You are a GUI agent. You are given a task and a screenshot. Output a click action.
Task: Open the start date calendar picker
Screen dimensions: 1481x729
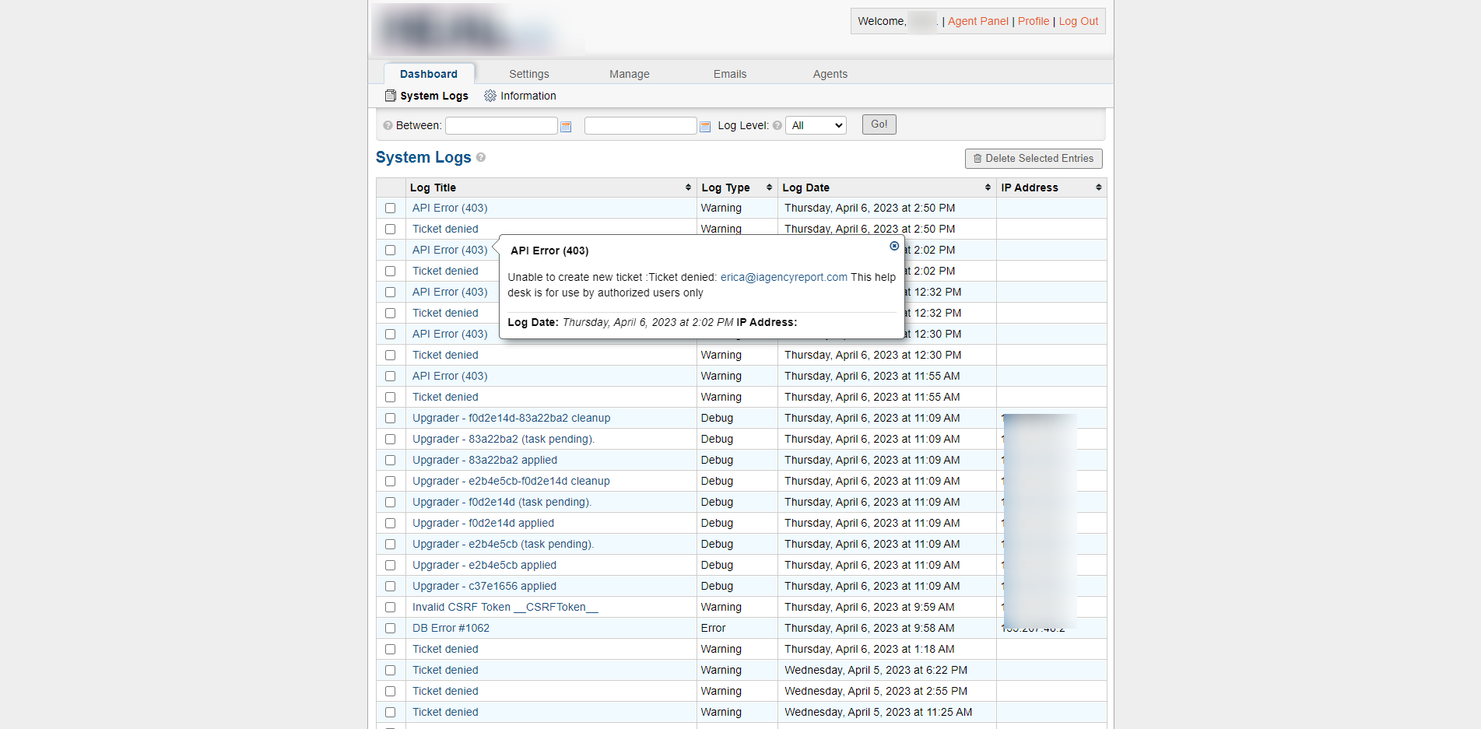coord(566,127)
